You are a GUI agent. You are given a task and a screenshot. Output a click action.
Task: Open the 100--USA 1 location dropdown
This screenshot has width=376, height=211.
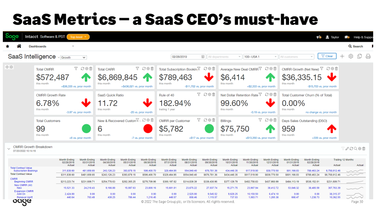[x=259, y=56]
